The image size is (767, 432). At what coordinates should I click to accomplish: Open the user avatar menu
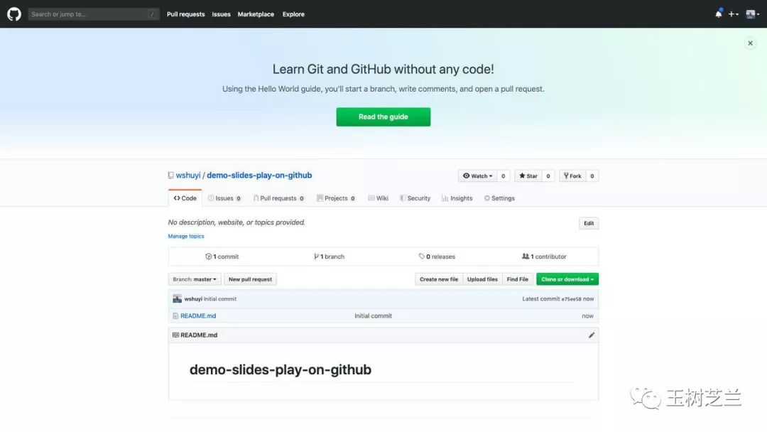tap(752, 14)
